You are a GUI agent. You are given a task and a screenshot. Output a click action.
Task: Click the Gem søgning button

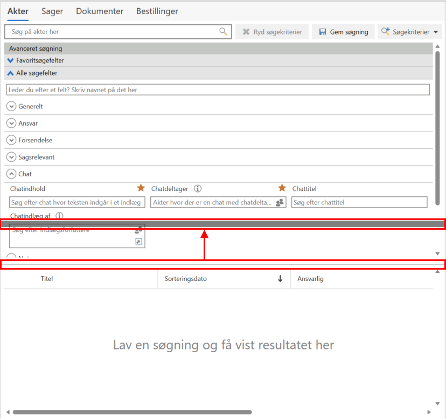(343, 32)
